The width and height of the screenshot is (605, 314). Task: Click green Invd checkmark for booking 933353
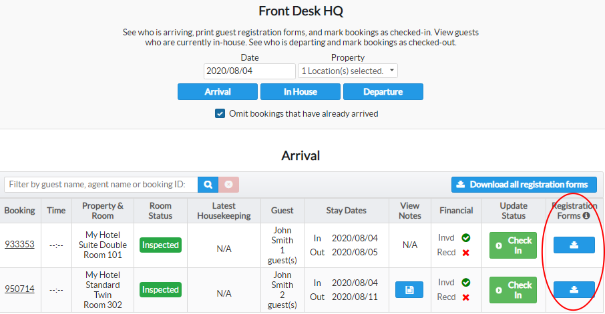pyautogui.click(x=465, y=237)
